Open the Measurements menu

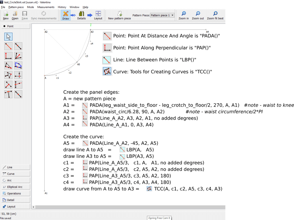[46, 7]
